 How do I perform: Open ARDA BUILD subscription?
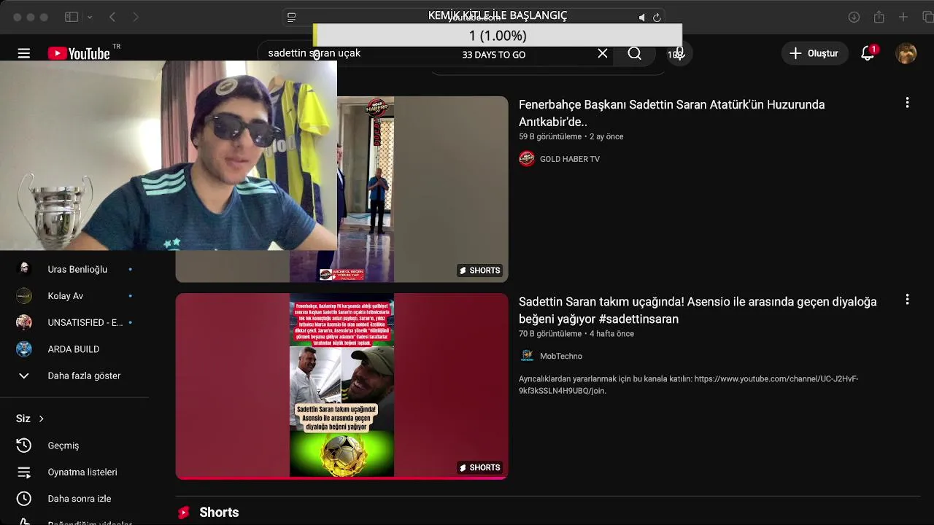74,349
